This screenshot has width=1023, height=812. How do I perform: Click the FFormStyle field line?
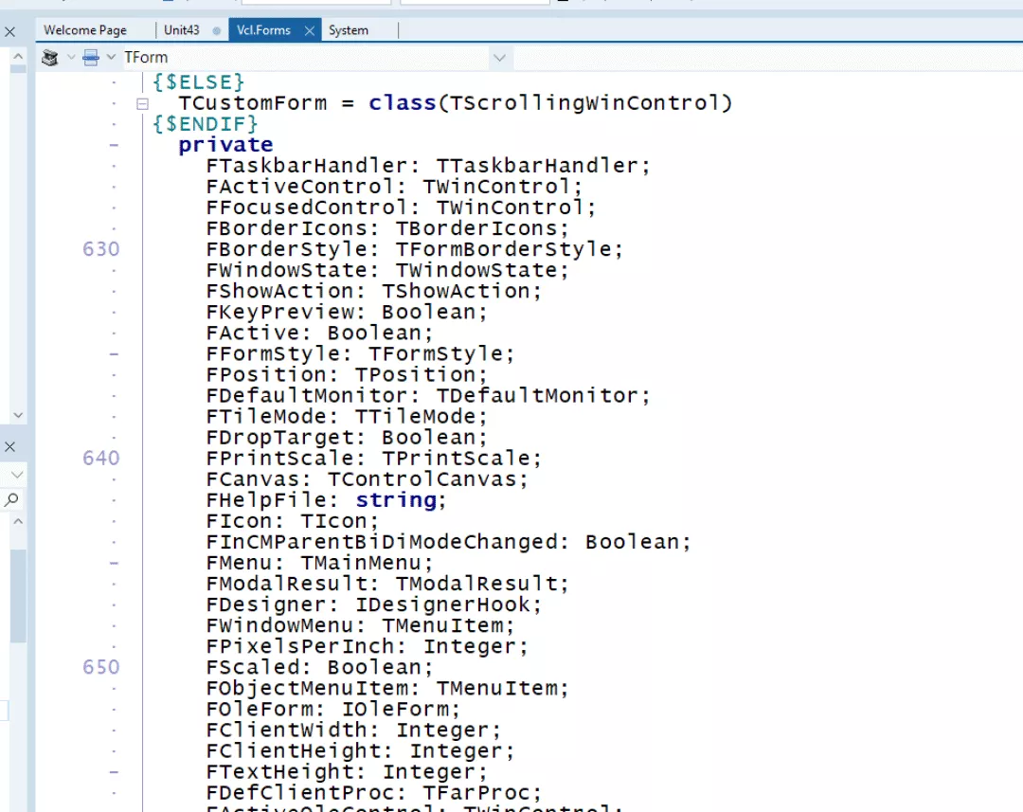tap(360, 353)
